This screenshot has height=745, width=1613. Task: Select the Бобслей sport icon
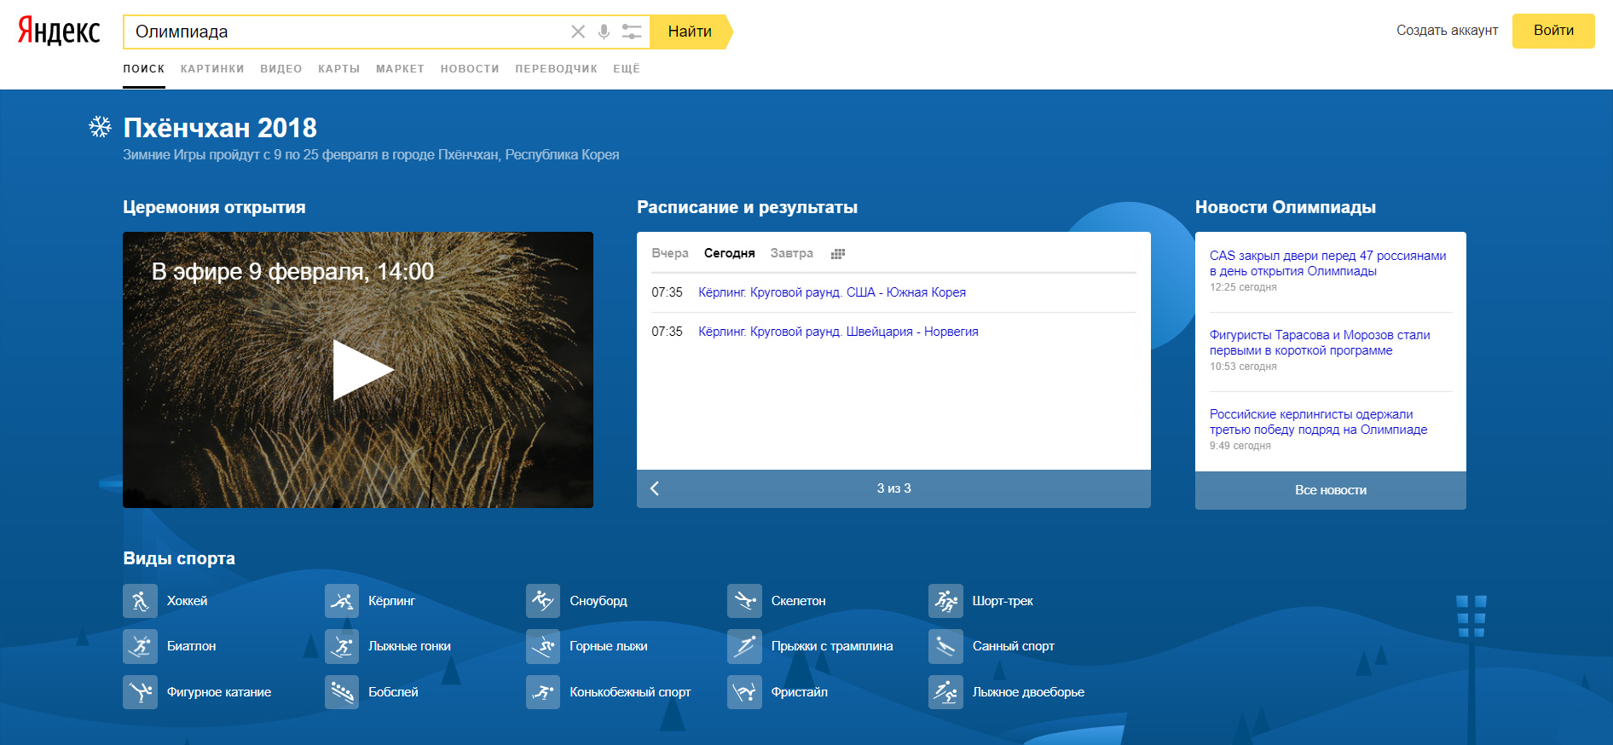[x=342, y=692]
